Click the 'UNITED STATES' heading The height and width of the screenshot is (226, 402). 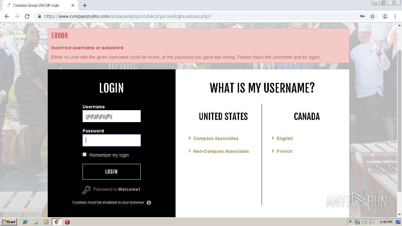[223, 116]
